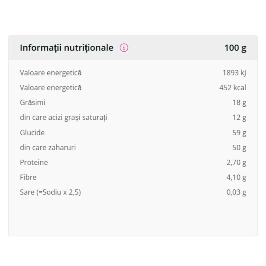Screen dimensions: 266x266
Task: Click the 12 g saturated value
Action: [239, 118]
